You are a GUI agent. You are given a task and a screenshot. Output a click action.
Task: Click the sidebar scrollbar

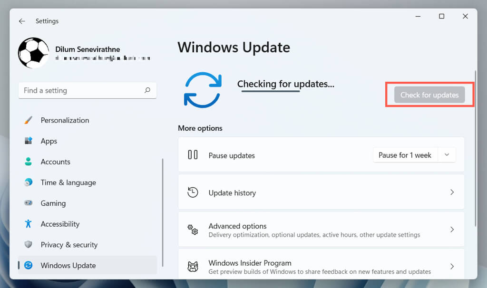click(x=163, y=212)
